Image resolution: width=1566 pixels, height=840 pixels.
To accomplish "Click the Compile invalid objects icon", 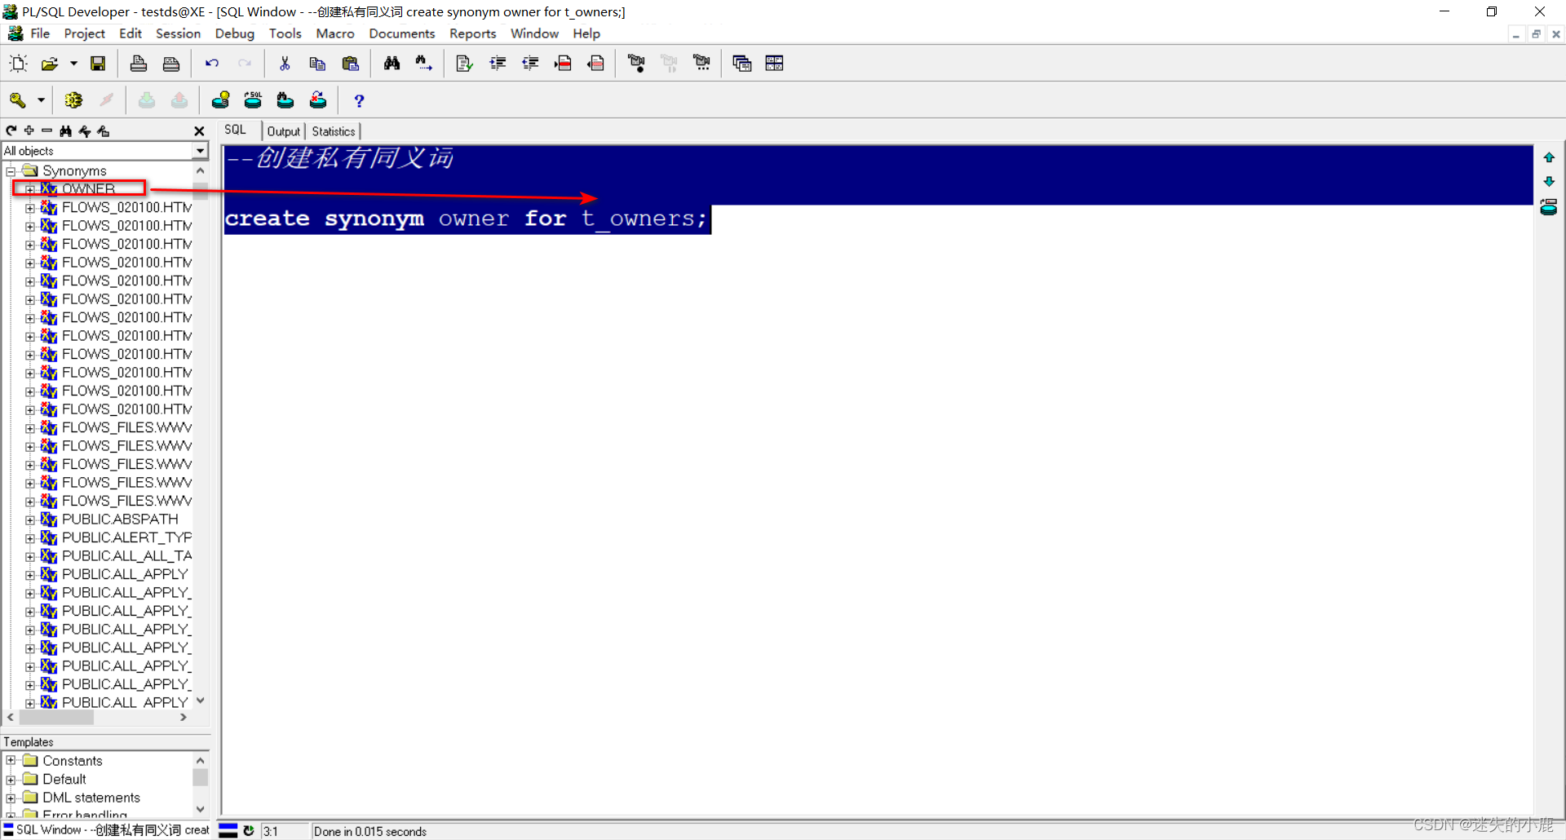I will pyautogui.click(x=318, y=100).
